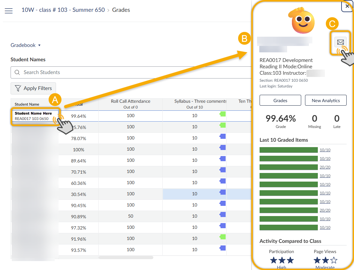Click blue status flag in 100% total row

click(x=222, y=147)
